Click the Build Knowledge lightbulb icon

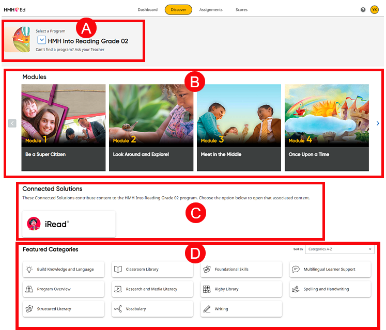[x=29, y=269]
